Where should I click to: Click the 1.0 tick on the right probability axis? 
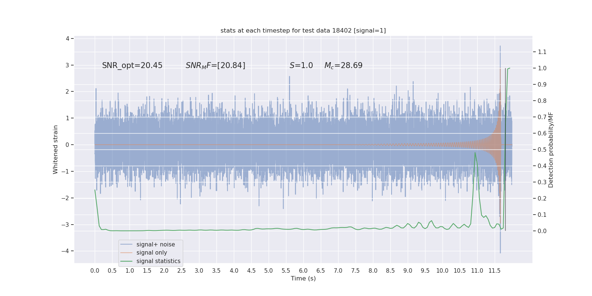pyautogui.click(x=542, y=68)
